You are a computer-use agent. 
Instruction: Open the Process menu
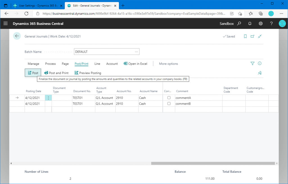tap(50, 64)
